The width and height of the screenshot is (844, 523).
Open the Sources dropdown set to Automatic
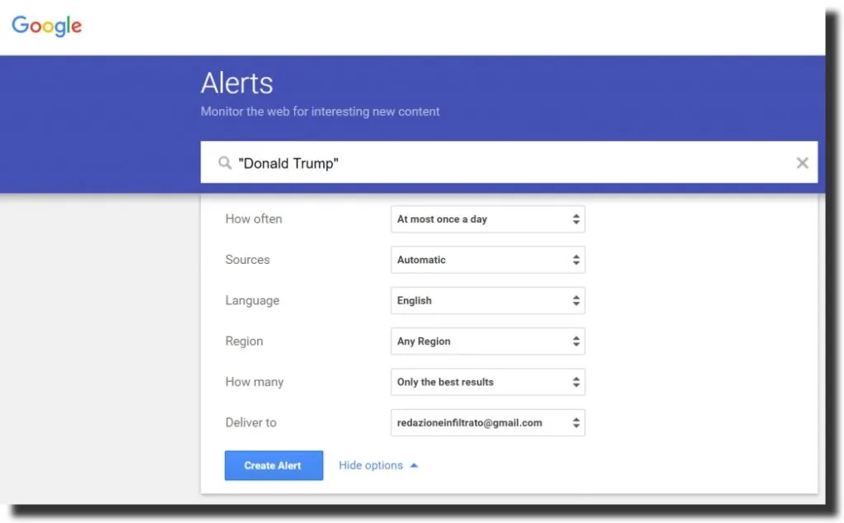478,259
